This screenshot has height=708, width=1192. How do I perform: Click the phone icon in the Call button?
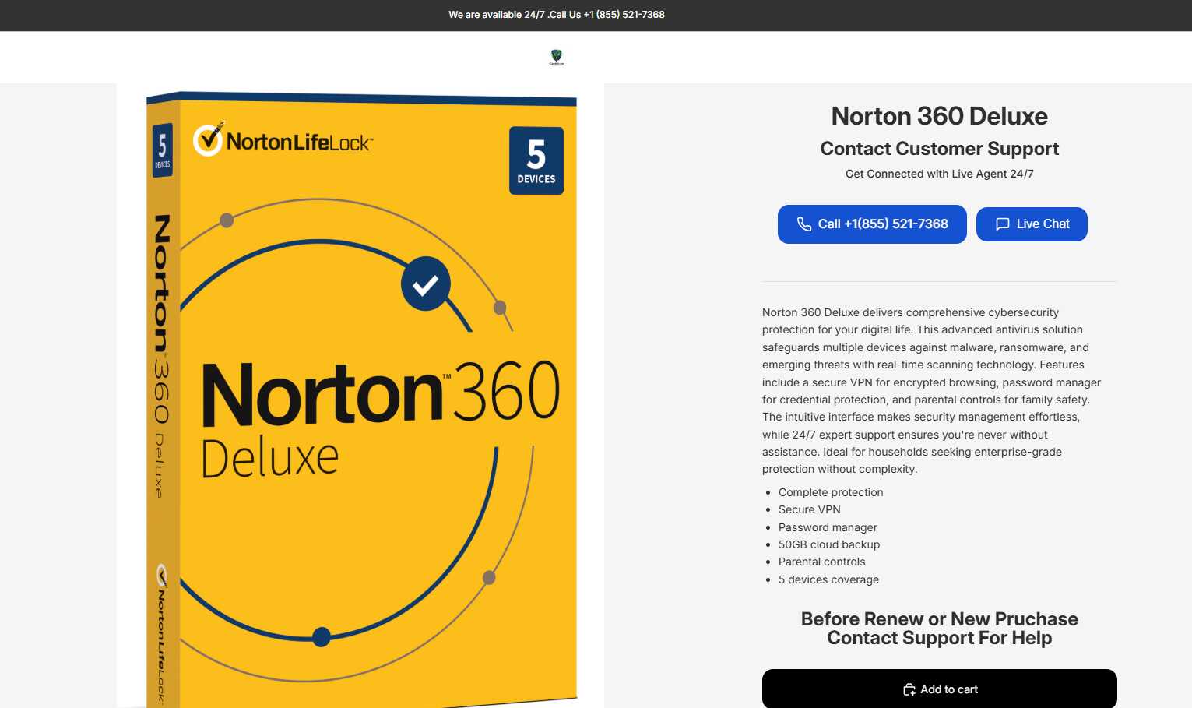coord(804,224)
